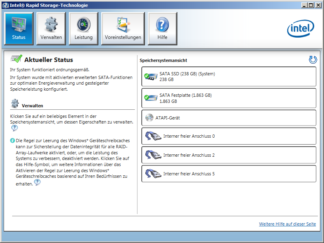
Task: Select 'Interner freier Anschluss 2' label
Action: (x=189, y=155)
